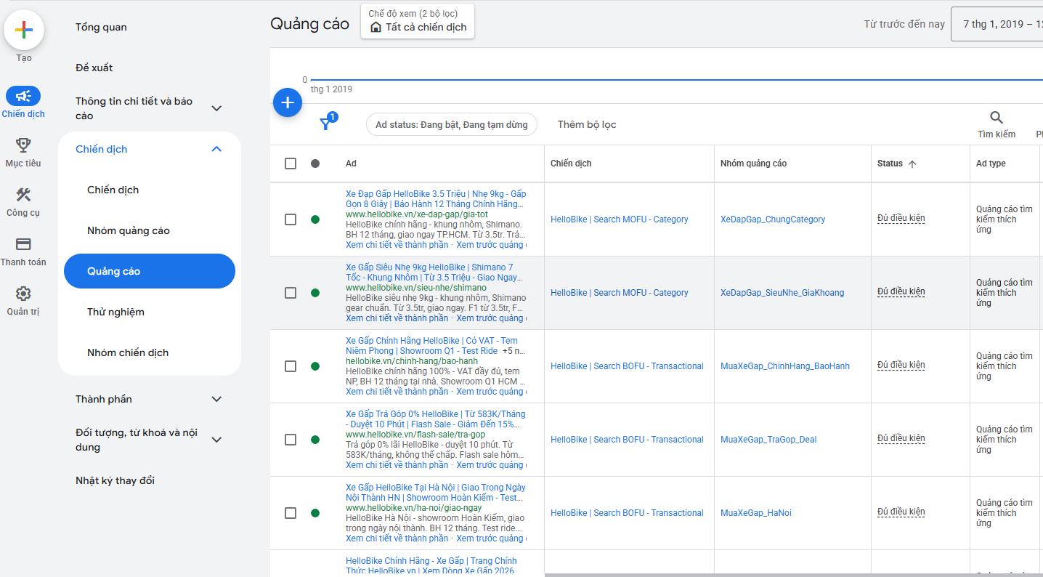Select Nhóm quảng cáo in sidebar menu

tap(129, 230)
